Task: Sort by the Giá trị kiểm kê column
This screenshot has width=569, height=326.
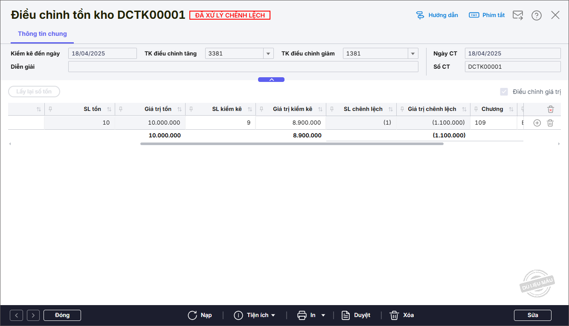Action: [320, 109]
